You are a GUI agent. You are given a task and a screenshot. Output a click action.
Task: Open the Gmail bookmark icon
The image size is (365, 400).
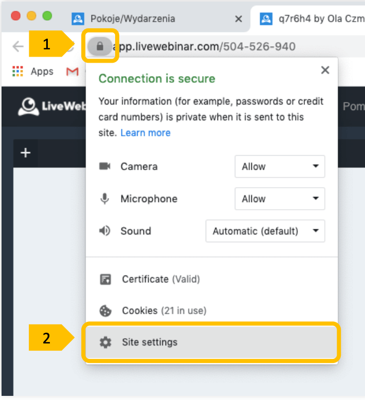click(72, 71)
